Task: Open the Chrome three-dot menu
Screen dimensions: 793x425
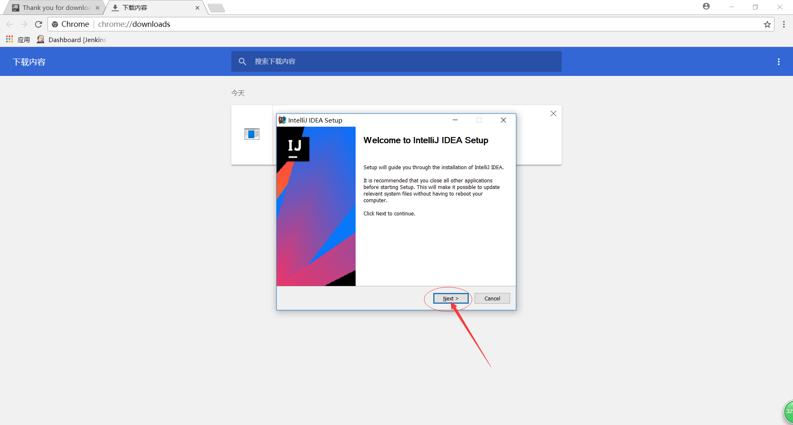Action: [x=784, y=24]
